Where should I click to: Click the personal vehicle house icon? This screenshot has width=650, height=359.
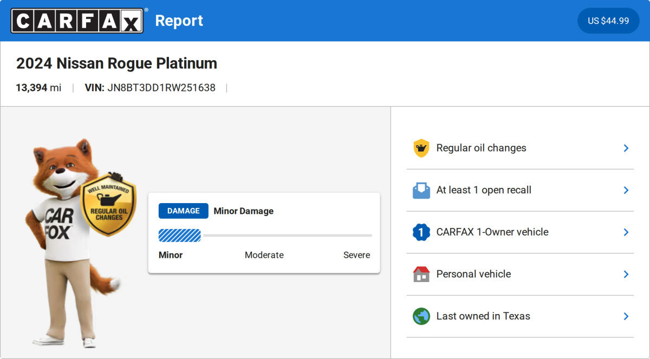click(x=421, y=274)
